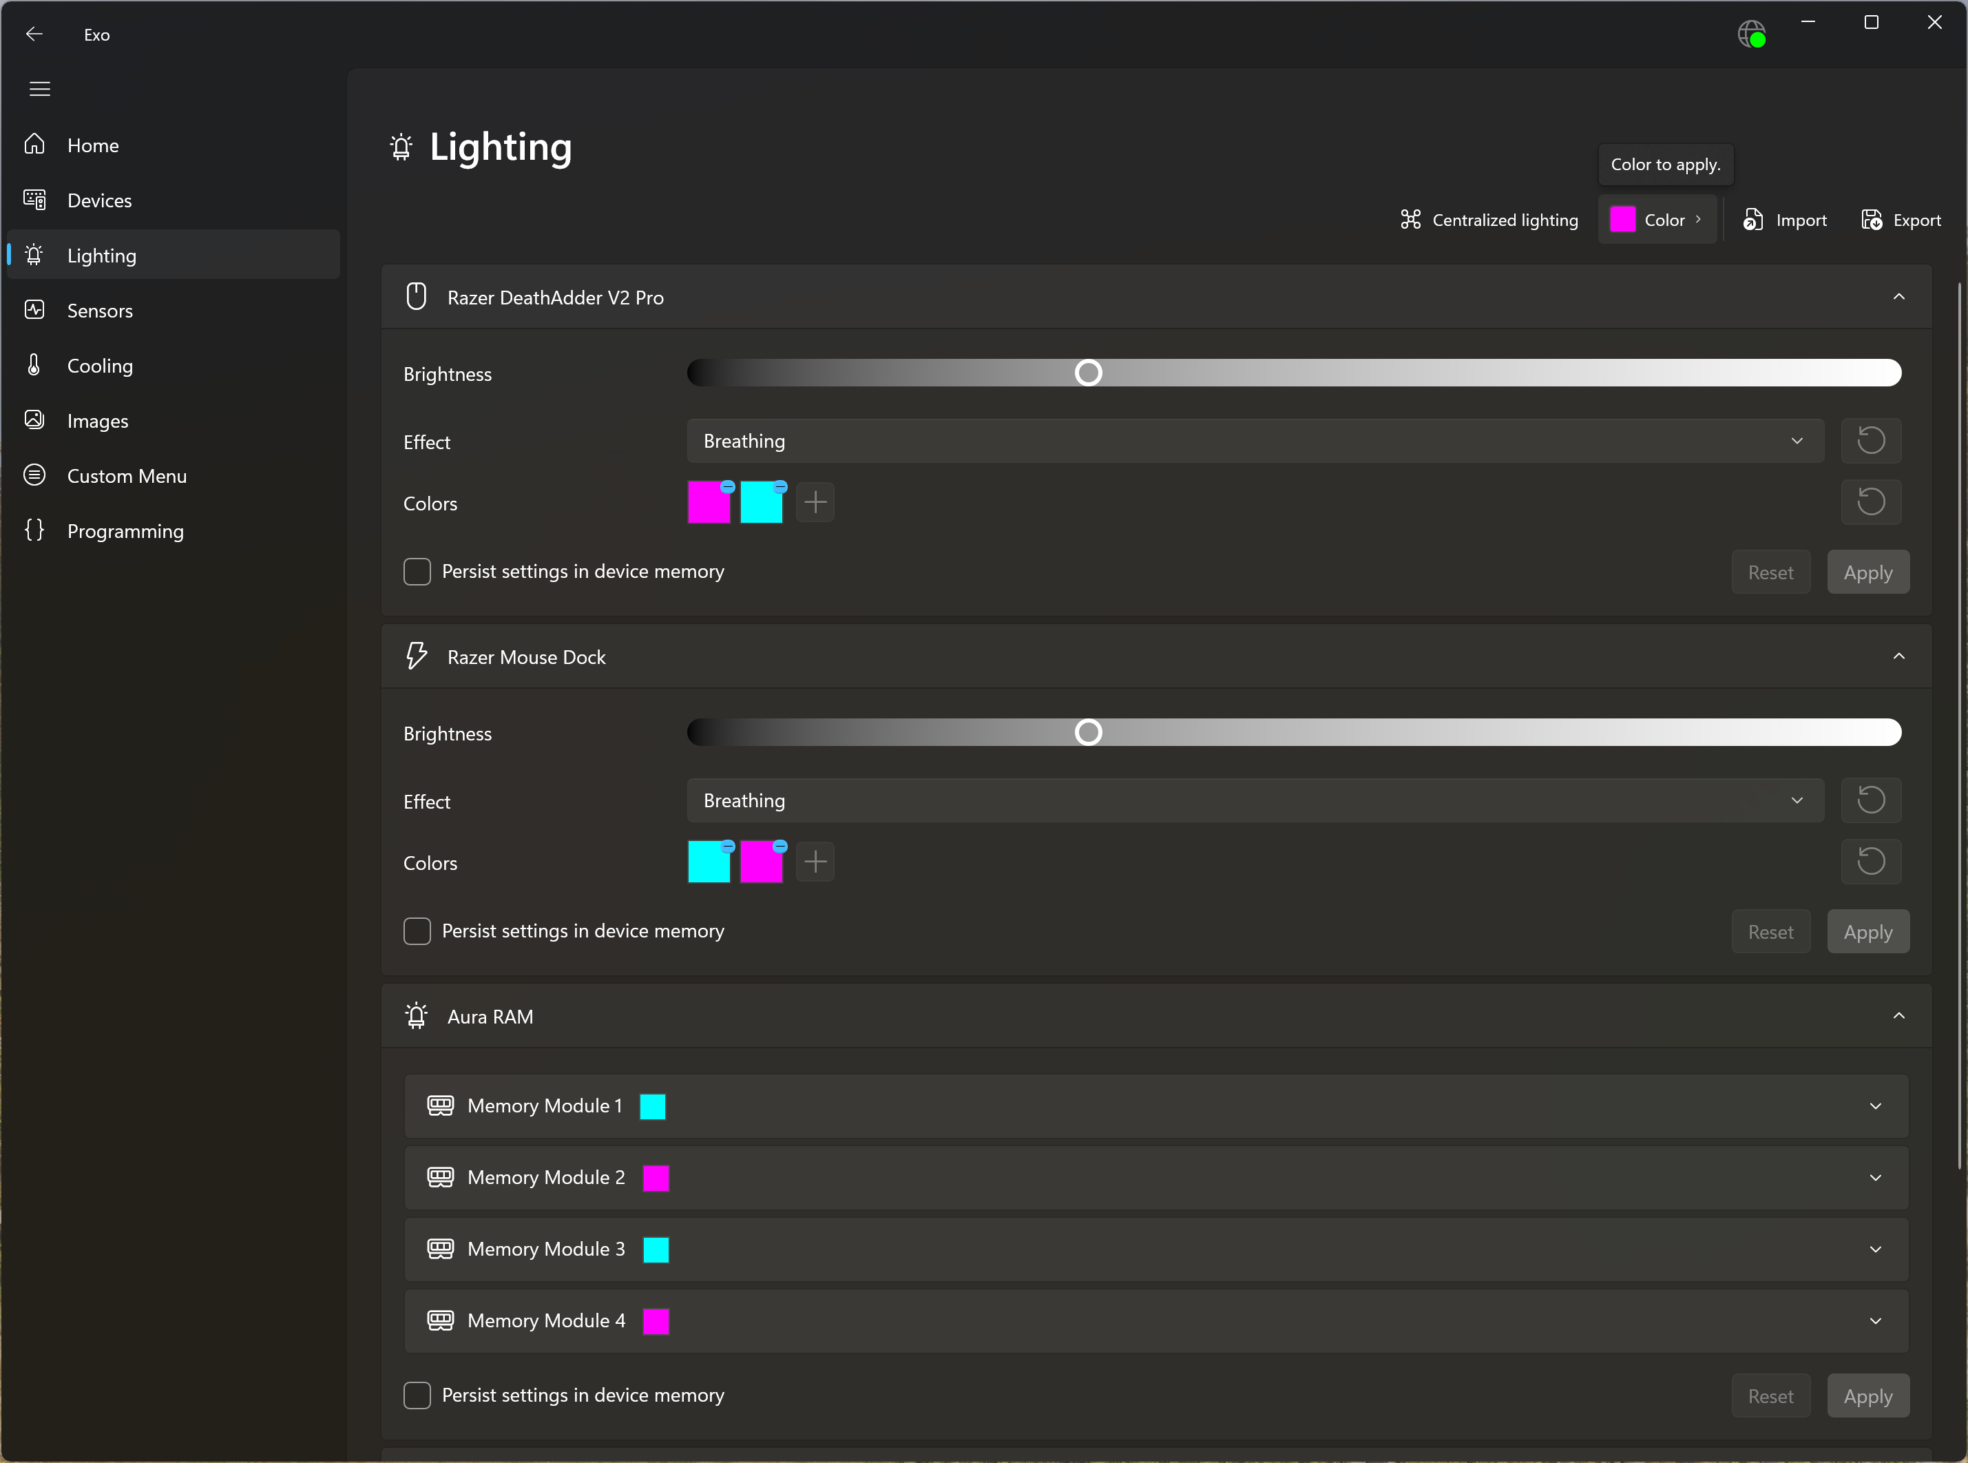This screenshot has width=1968, height=1463.
Task: Open the Sensors page
Action: point(99,311)
